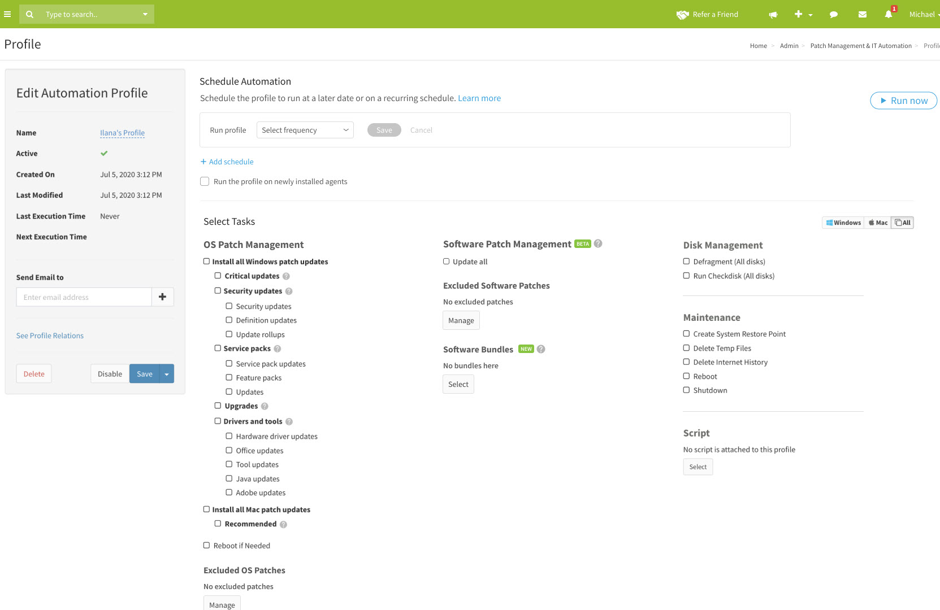Show help for Software Bundles
The image size is (940, 610).
(541, 349)
